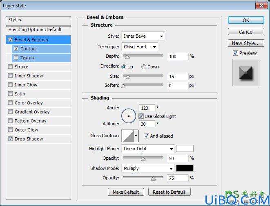Image resolution: width=270 pixels, height=206 pixels.
Task: Confirm with the OK button
Action: click(246, 20)
